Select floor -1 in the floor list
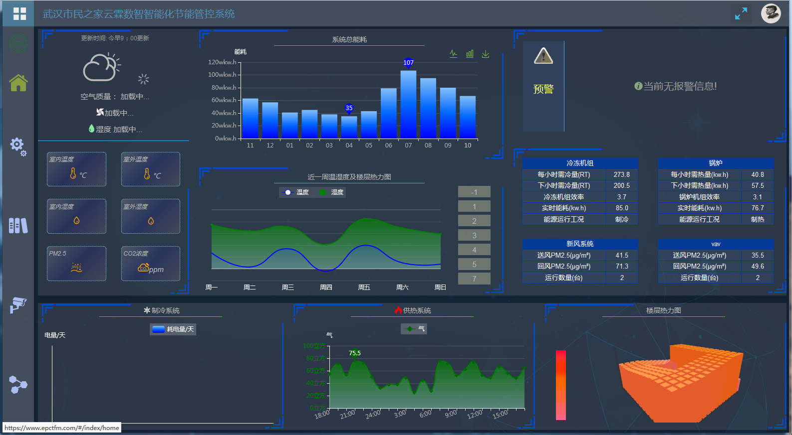Image resolution: width=792 pixels, height=435 pixels. 474,192
